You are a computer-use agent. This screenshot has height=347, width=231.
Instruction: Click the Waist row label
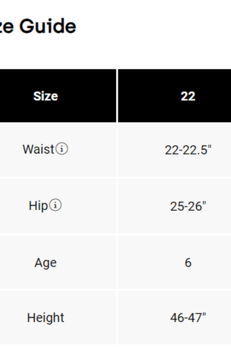pos(38,149)
